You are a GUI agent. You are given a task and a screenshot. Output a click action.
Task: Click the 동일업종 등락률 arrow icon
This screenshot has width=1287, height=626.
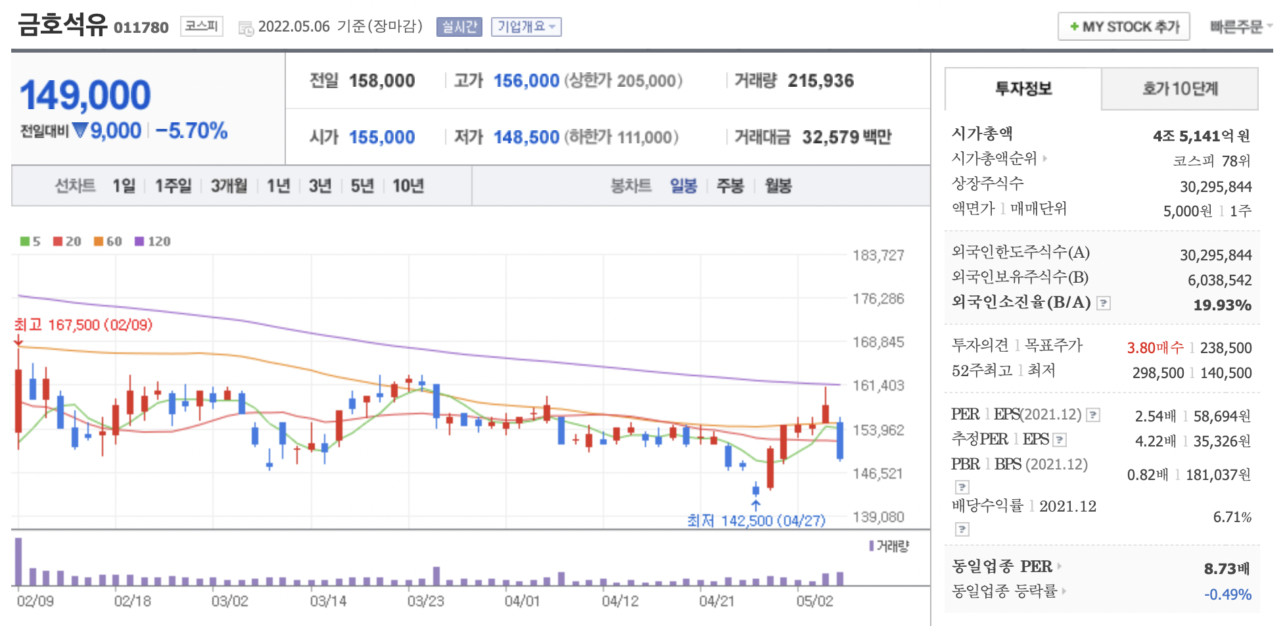pyautogui.click(x=1064, y=591)
